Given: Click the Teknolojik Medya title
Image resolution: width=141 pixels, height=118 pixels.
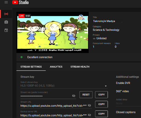Looking at the screenshot, I should (x=104, y=21).
